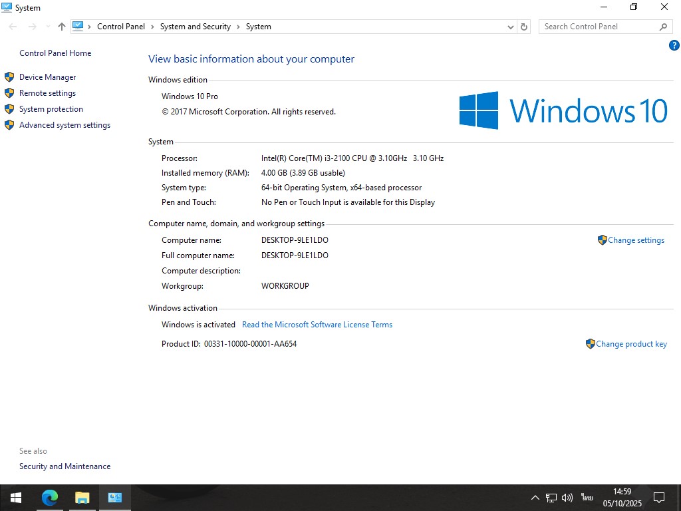Read the Microsoft Software License Terms

click(x=317, y=325)
